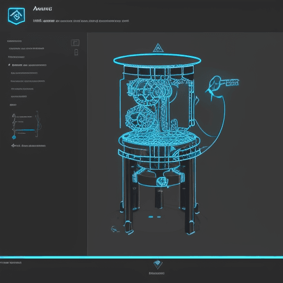Click the left blue dash indicator beneath the model
The width and height of the screenshot is (283, 283).
151,217
